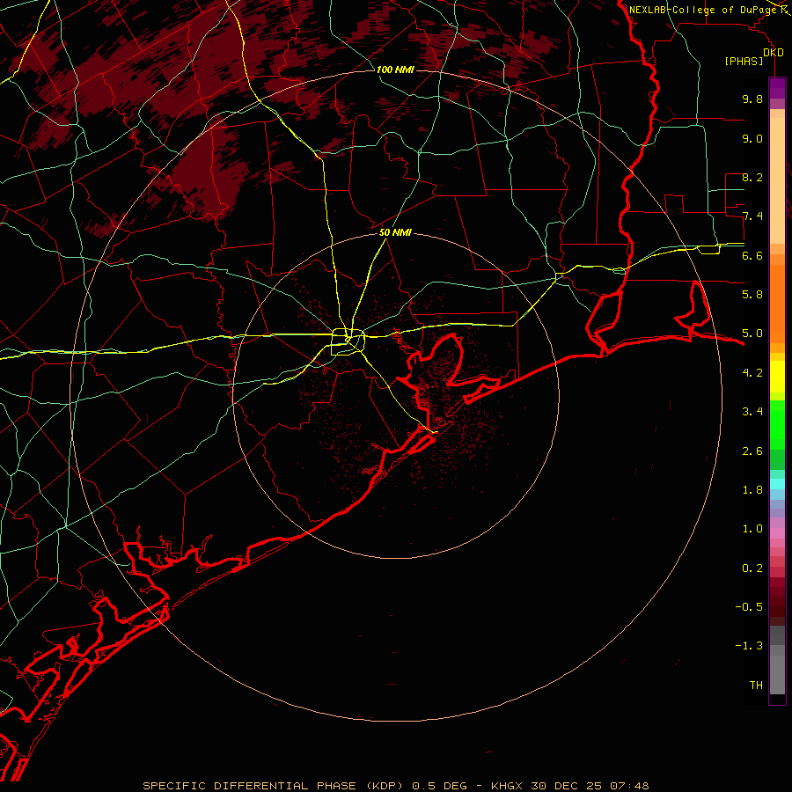This screenshot has width=792, height=792.
Task: Click the light peach segment of the color scale
Action: coord(777,180)
